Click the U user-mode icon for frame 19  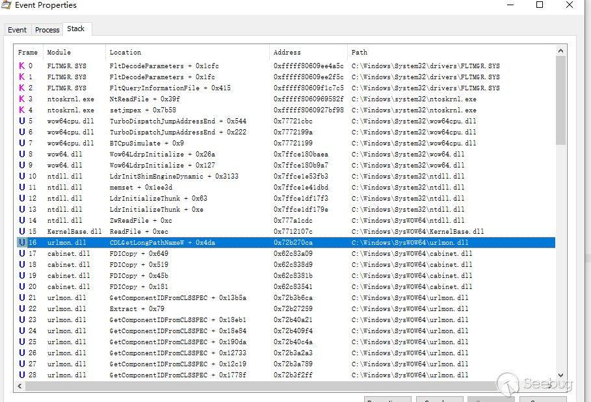click(22, 275)
